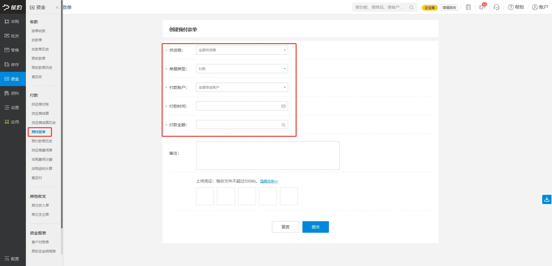Close the 资金 side panel

coord(57,7)
